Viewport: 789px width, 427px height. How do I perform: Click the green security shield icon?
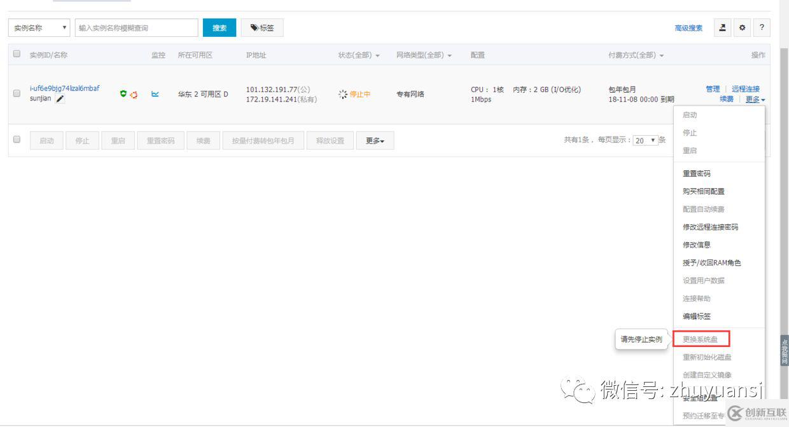[124, 93]
